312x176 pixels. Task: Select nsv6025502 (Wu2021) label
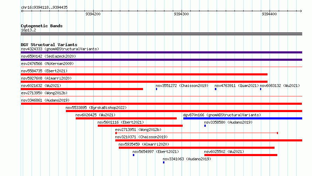click(x=224, y=152)
